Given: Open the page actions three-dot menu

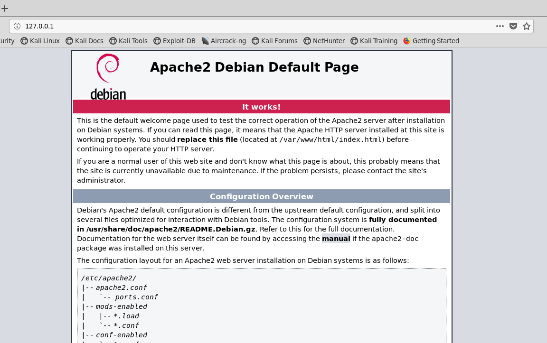Looking at the screenshot, I should [x=500, y=26].
